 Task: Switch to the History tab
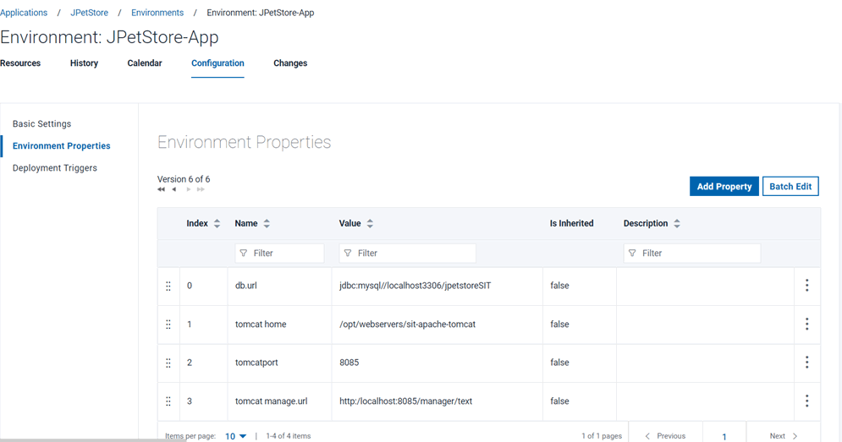tap(84, 63)
